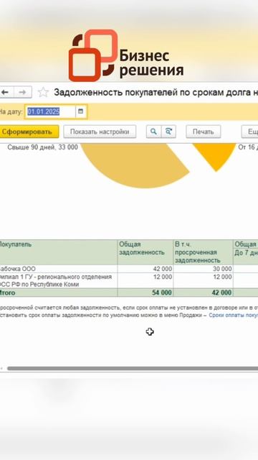The height and width of the screenshot is (460, 258).
Task: Click the Печать button
Action: [204, 132]
